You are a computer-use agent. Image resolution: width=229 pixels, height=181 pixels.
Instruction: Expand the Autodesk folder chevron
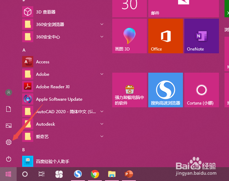pos(102,124)
